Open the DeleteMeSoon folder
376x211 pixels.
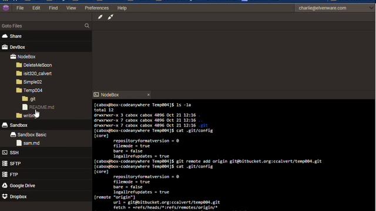[38, 65]
